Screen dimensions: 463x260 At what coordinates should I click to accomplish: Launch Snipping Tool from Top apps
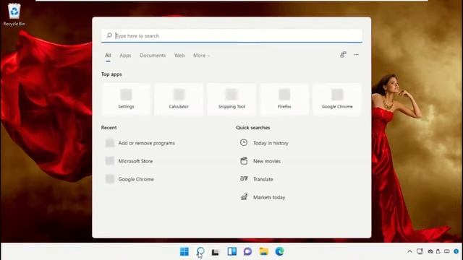(231, 99)
